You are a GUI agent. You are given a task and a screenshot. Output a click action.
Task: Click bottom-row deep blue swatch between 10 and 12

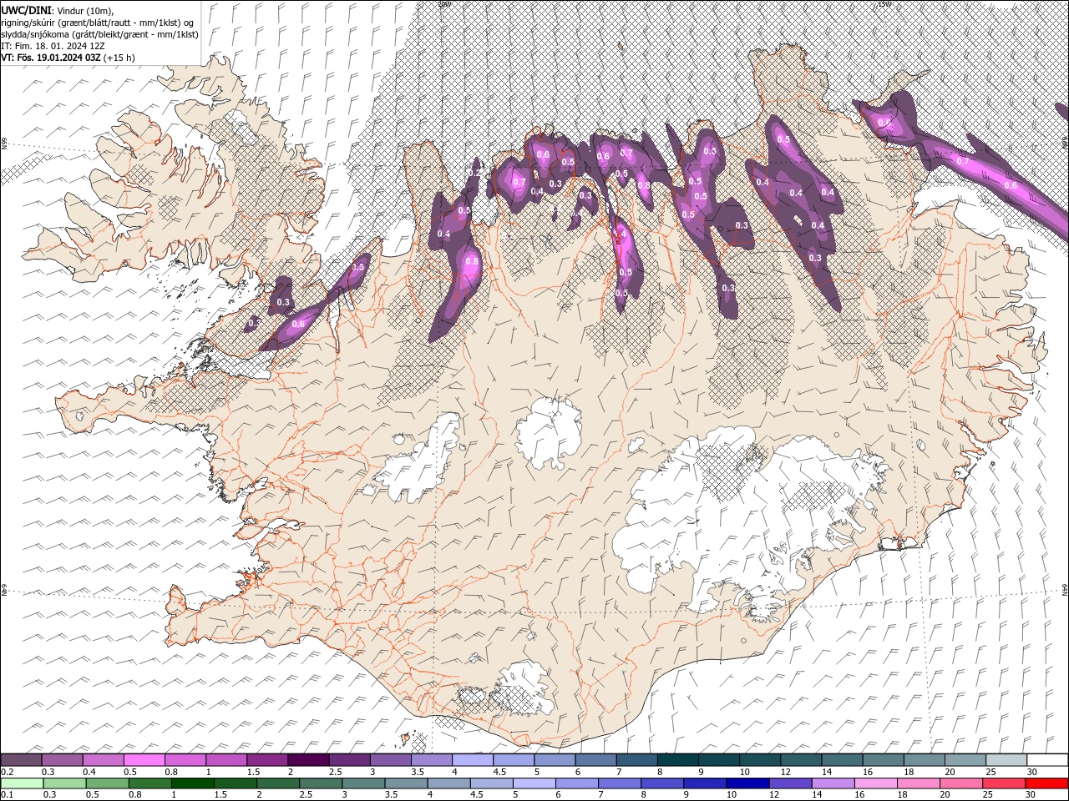[x=747, y=783]
